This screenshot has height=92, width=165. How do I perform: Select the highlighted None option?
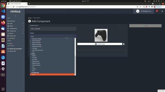point(52,74)
